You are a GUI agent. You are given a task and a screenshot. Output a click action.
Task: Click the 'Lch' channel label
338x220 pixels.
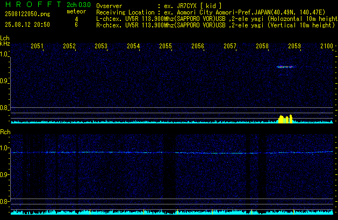point(5,38)
